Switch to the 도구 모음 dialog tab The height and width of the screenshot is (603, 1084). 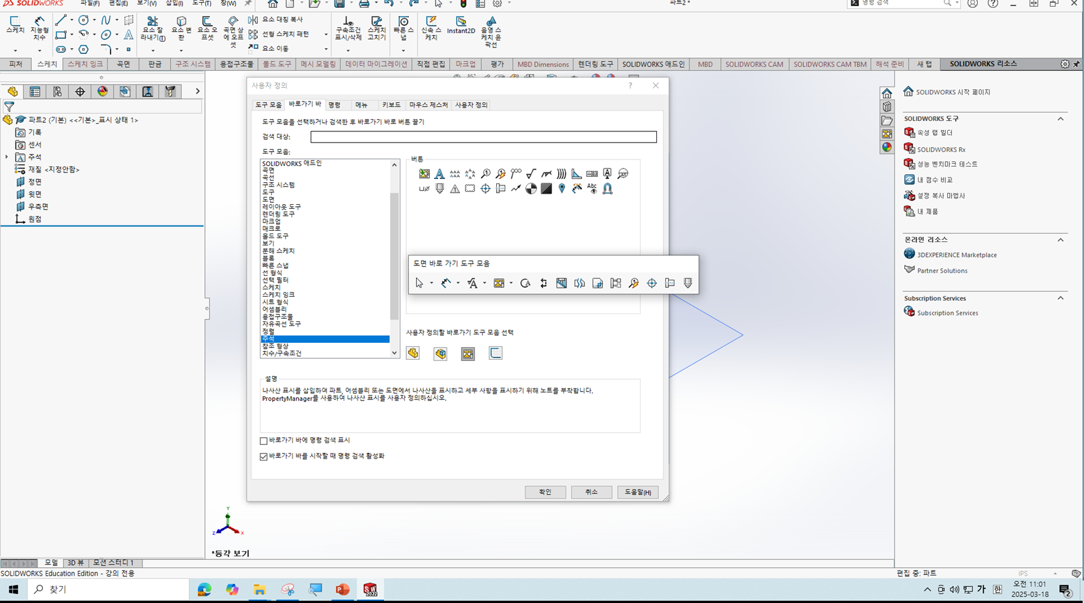pos(268,105)
